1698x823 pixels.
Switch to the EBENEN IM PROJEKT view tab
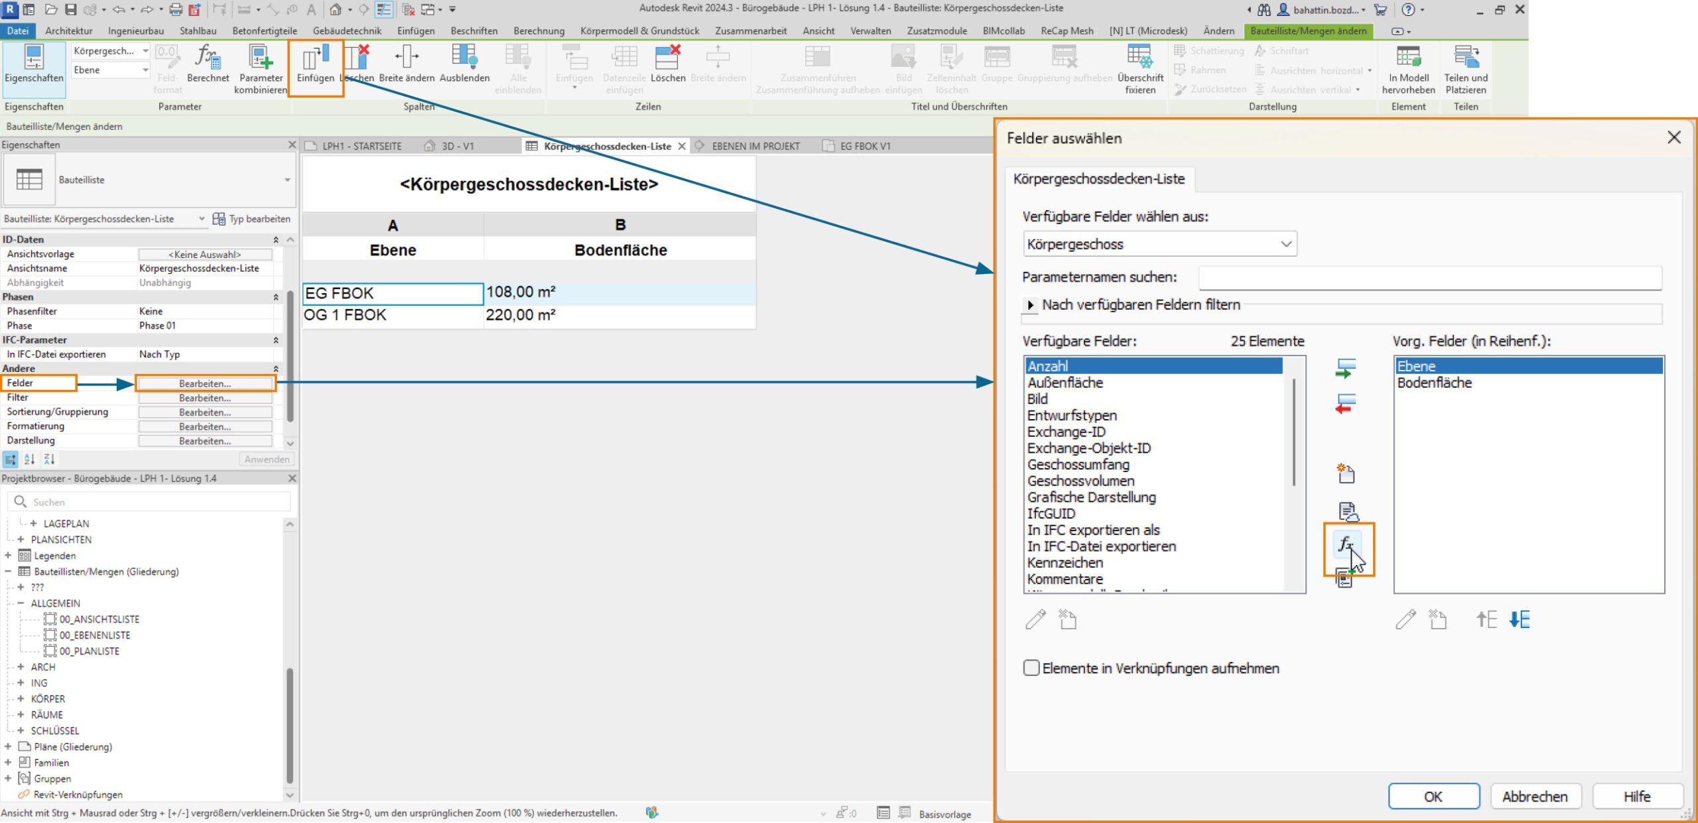tap(755, 146)
